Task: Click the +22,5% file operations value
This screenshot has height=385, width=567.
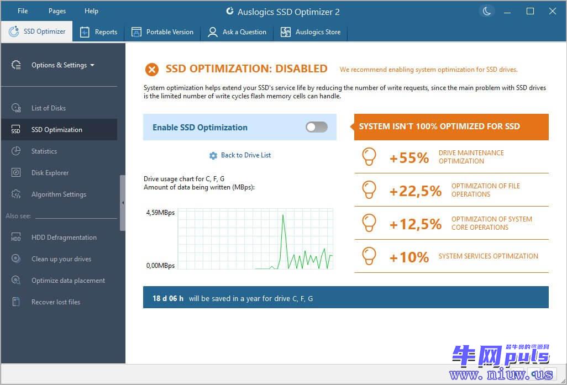Action: (x=415, y=191)
